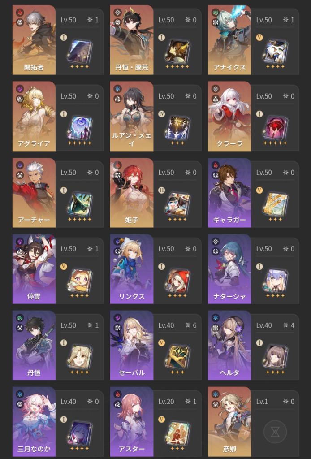Click the eidolon star icon on セーバル
This screenshot has width=311, height=459.
188,325
